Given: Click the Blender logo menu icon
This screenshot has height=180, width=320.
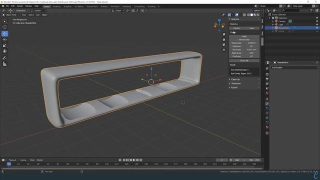Looking at the screenshot, I should 3,6.
